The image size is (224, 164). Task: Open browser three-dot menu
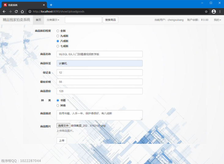[x=220, y=12]
